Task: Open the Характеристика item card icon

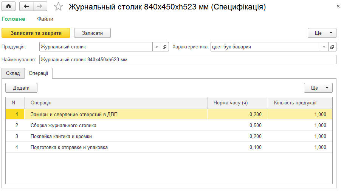Action: [332, 47]
